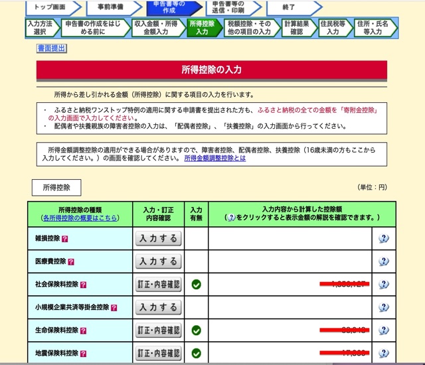Show amount explanation bubble in 生命保険料控除 row
The width and height of the screenshot is (425, 365).
click(383, 330)
